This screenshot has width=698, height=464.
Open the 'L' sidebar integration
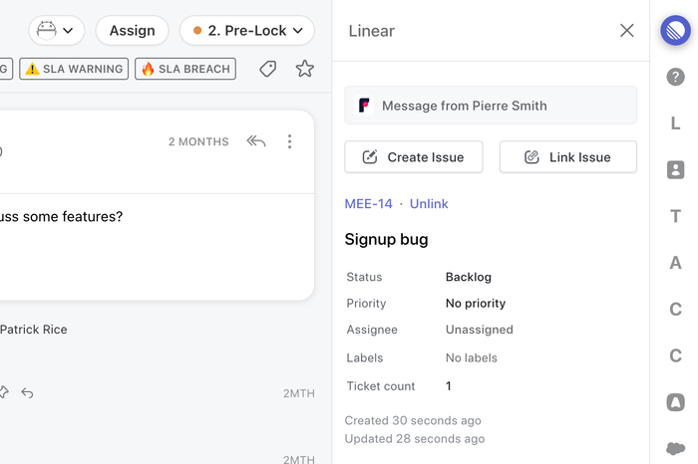[675, 123]
